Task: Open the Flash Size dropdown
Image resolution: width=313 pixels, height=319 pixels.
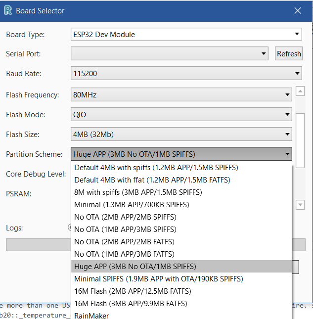Action: (287, 135)
